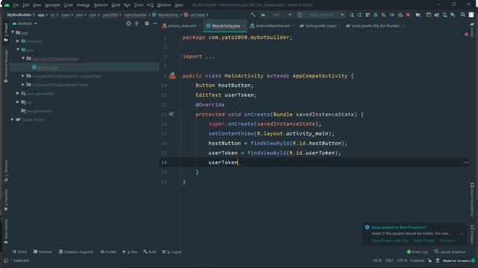Open the Android project view dropdown
Viewport: 478px width, 268px height.
(25, 23)
